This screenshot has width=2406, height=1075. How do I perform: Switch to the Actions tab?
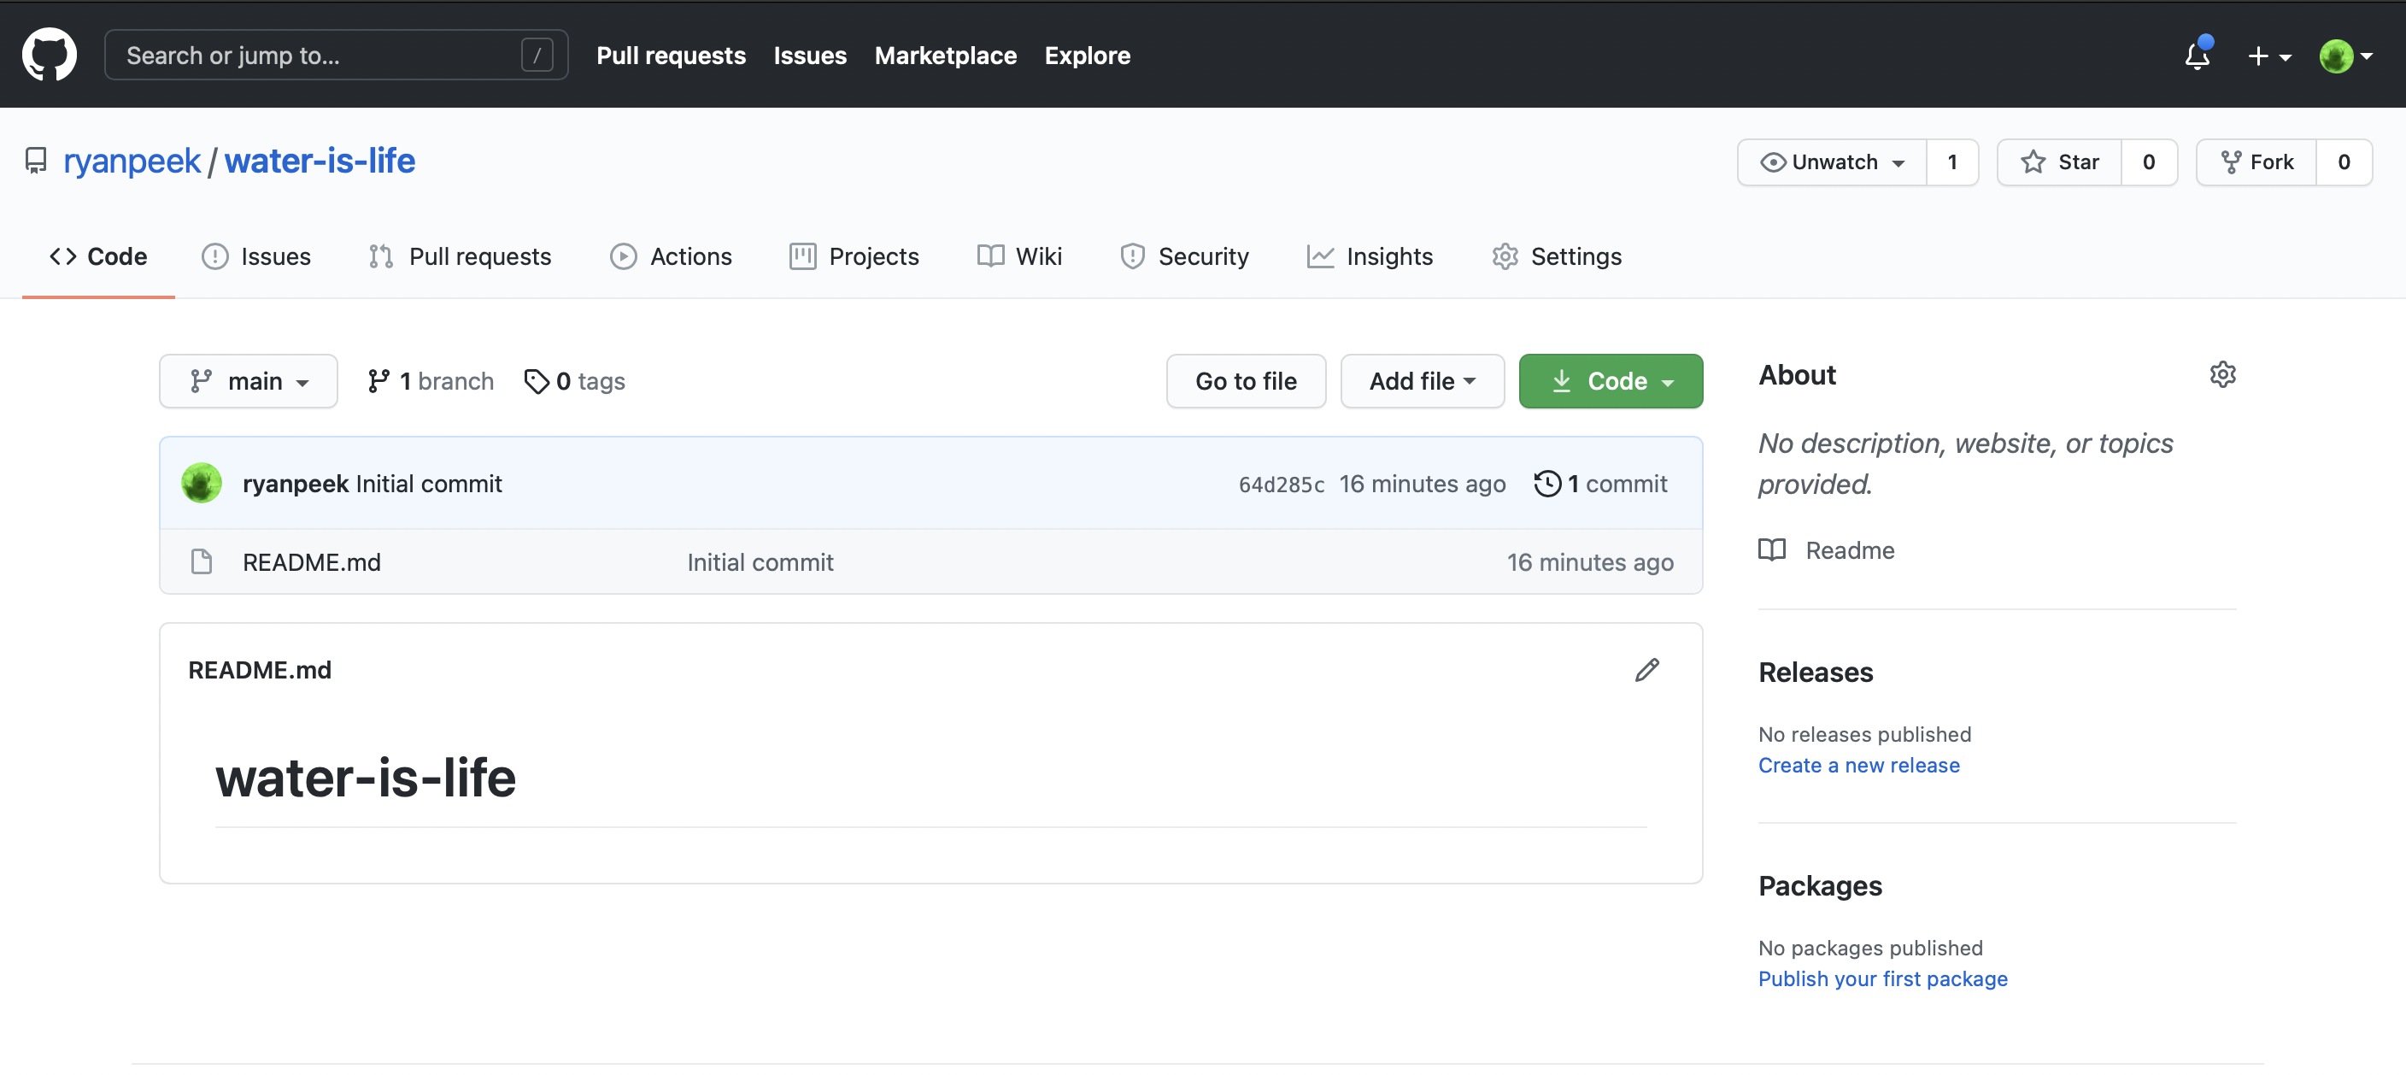click(671, 257)
